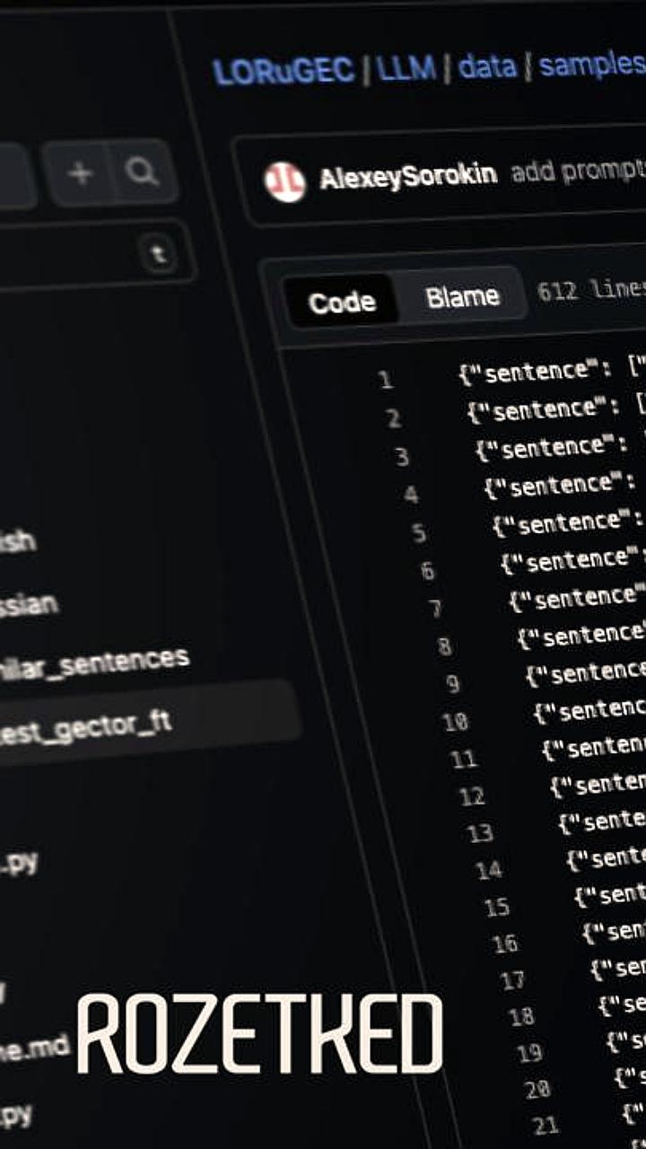Open samples folder breadcrumb link
Screen dimensions: 646x1149
(592, 64)
